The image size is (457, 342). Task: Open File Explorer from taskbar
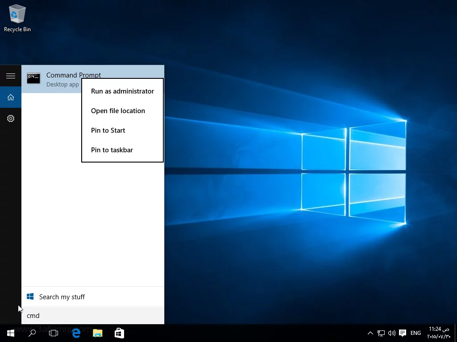pos(97,333)
